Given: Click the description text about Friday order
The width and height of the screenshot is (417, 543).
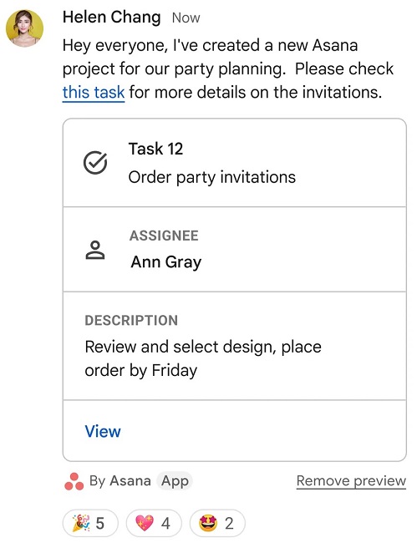Looking at the screenshot, I should (x=203, y=358).
